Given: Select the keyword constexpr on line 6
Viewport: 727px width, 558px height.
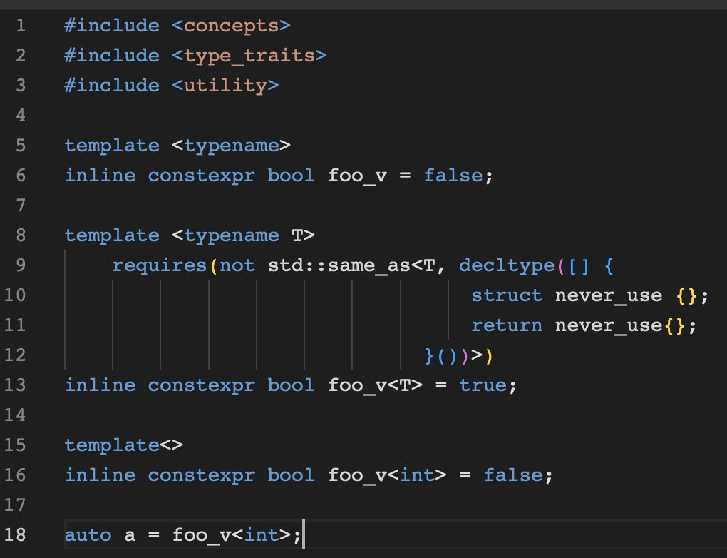Looking at the screenshot, I should coord(202,175).
